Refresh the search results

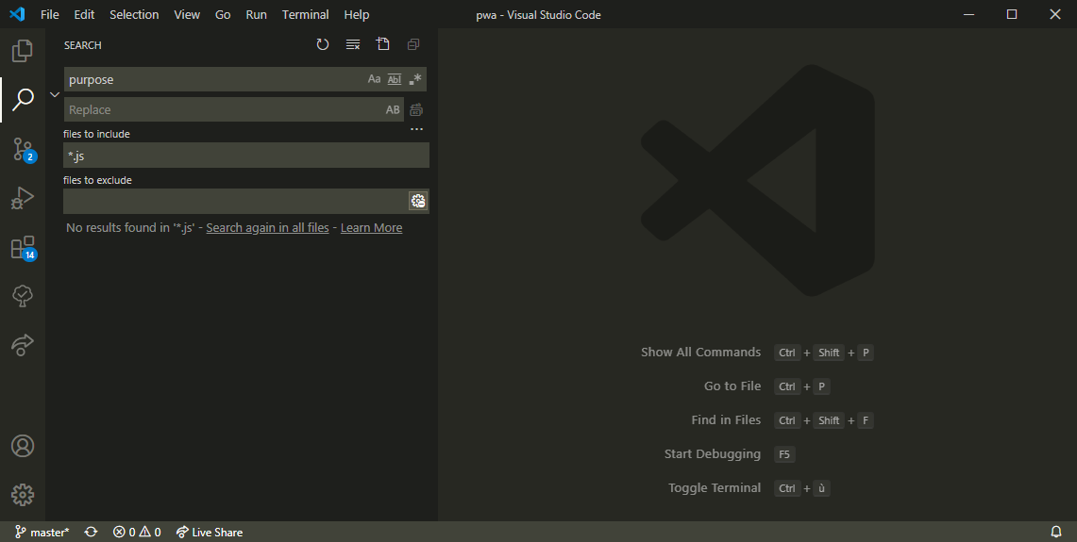tap(322, 44)
